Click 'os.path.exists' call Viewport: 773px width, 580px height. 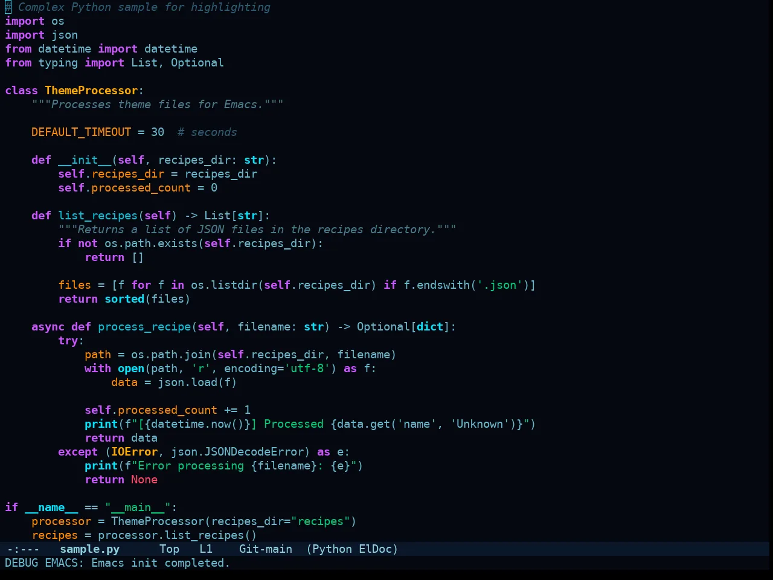(151, 243)
